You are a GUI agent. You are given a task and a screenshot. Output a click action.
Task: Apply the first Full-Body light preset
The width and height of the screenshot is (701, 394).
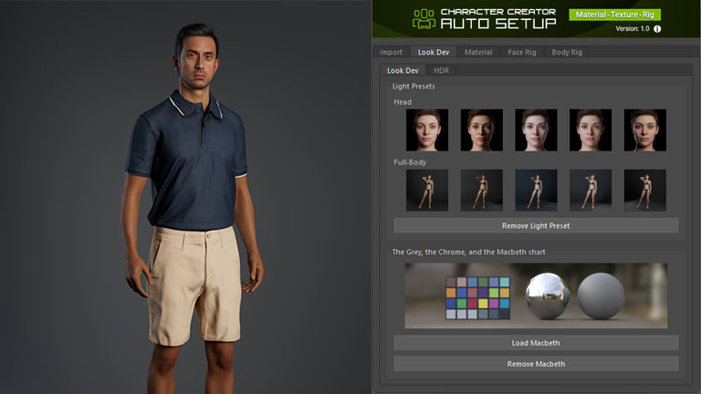[427, 191]
